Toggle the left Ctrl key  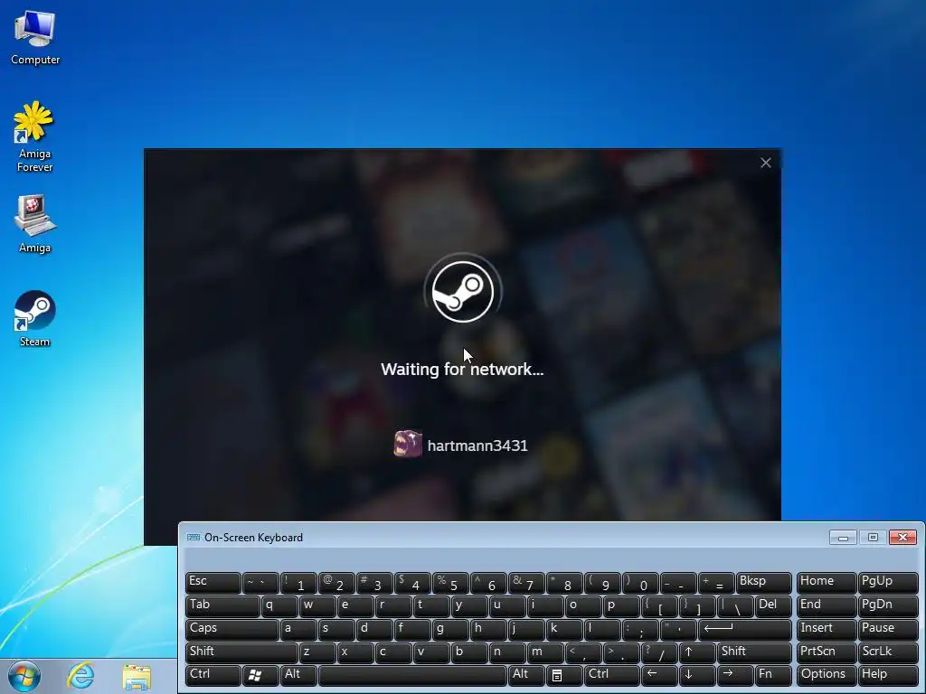pyautogui.click(x=213, y=675)
